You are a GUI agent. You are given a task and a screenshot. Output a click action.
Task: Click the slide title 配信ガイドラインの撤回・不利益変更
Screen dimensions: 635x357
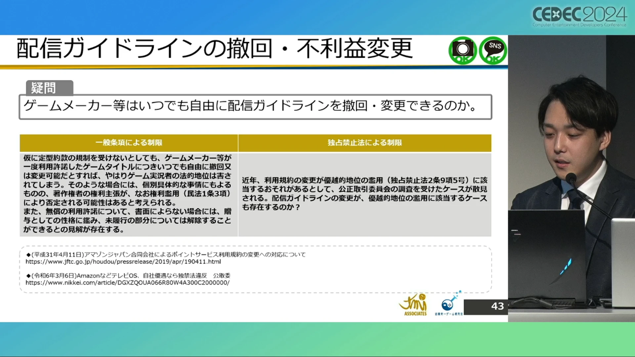[x=214, y=49]
